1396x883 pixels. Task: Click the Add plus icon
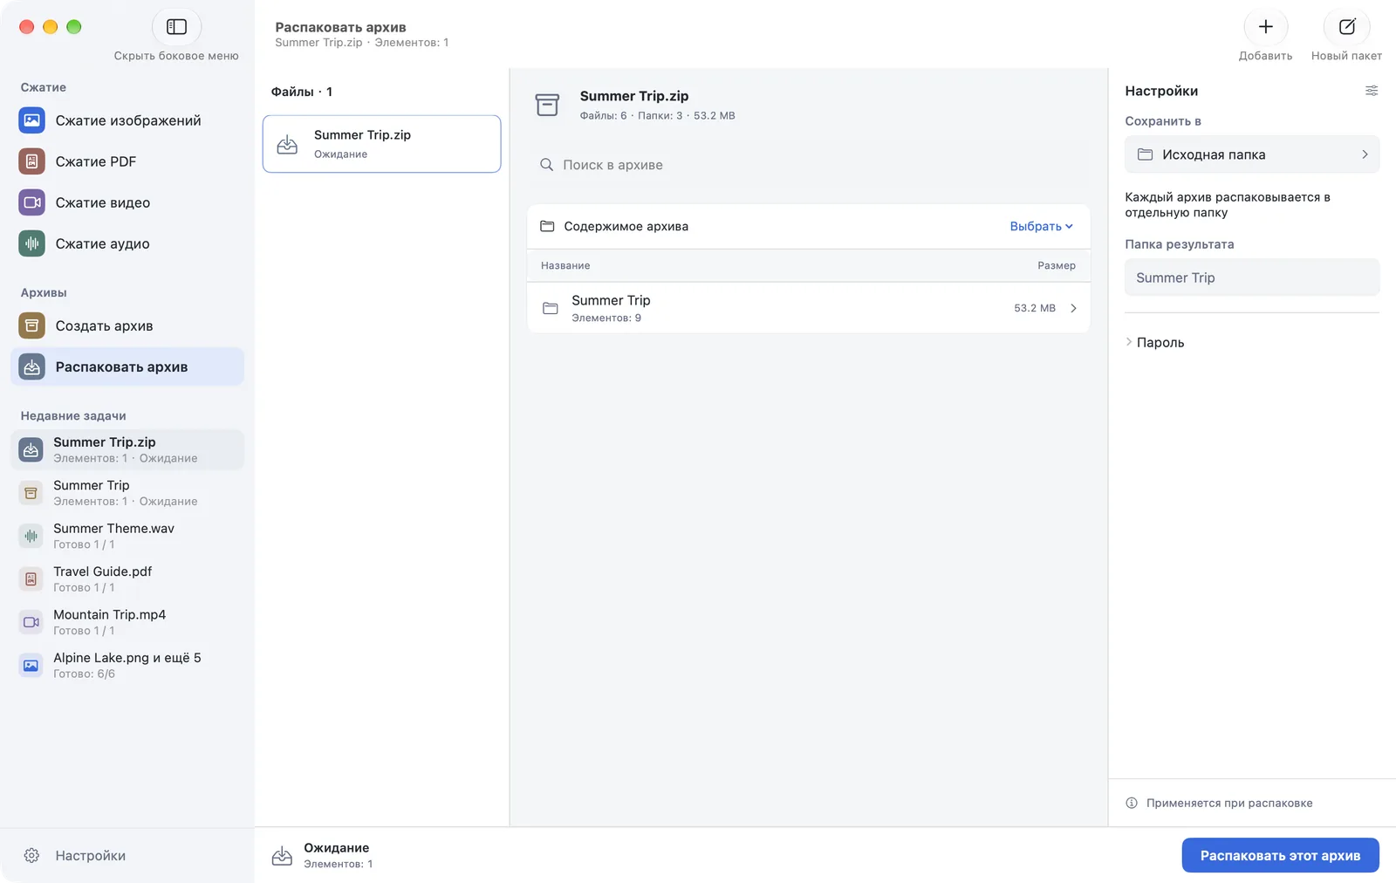(1265, 27)
